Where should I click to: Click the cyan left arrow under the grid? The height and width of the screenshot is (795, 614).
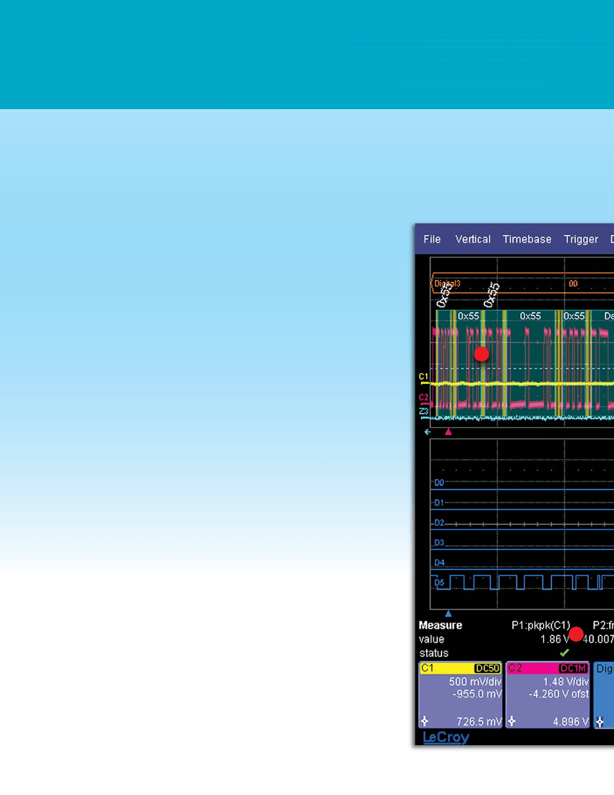(428, 432)
